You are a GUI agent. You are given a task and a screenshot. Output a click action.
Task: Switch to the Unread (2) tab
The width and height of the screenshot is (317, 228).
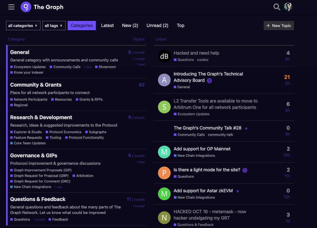(x=157, y=26)
